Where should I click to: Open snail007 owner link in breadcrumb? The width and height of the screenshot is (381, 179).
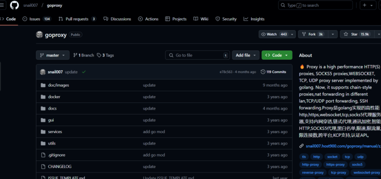click(31, 5)
